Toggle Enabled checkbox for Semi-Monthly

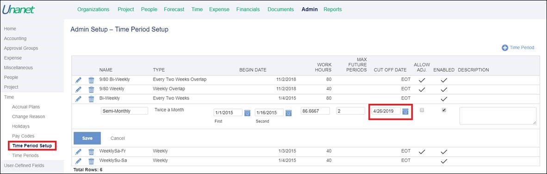[x=444, y=110]
